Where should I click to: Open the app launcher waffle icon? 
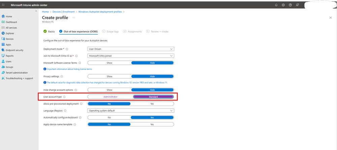click(x=3, y=5)
